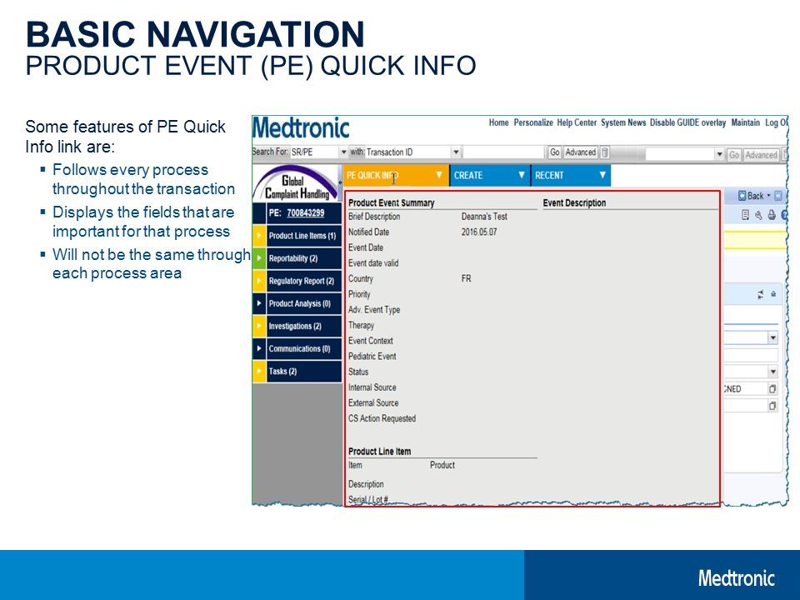This screenshot has width=800, height=600.
Task: Click the green arrow beside Reportability
Action: 259,258
